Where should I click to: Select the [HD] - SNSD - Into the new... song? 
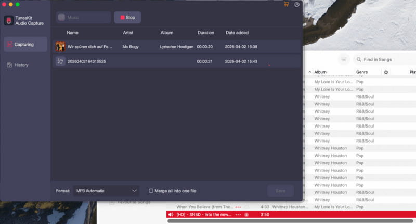(x=204, y=215)
